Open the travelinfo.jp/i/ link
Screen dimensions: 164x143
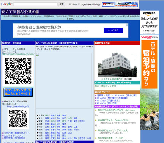click(18, 107)
